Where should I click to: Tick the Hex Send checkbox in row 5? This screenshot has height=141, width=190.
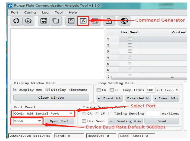pyautogui.click(x=130, y=63)
